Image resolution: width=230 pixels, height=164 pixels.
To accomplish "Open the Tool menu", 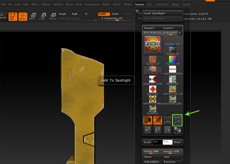I will [149, 4].
